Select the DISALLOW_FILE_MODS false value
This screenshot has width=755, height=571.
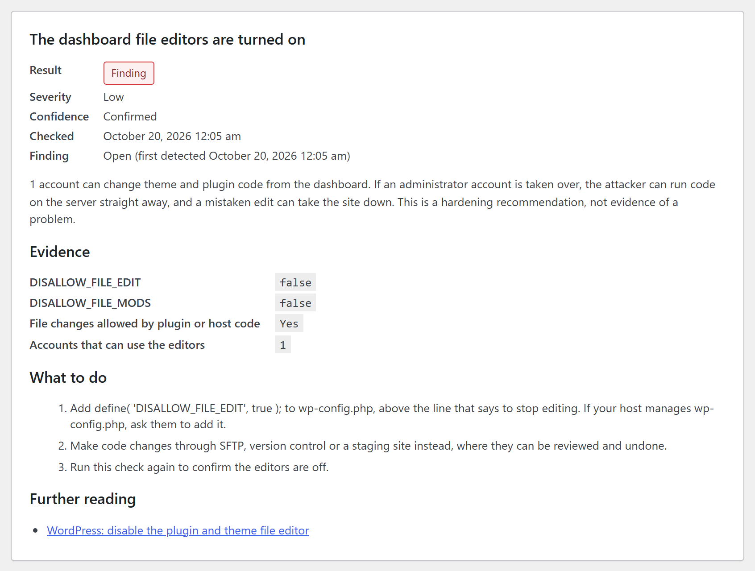point(295,303)
